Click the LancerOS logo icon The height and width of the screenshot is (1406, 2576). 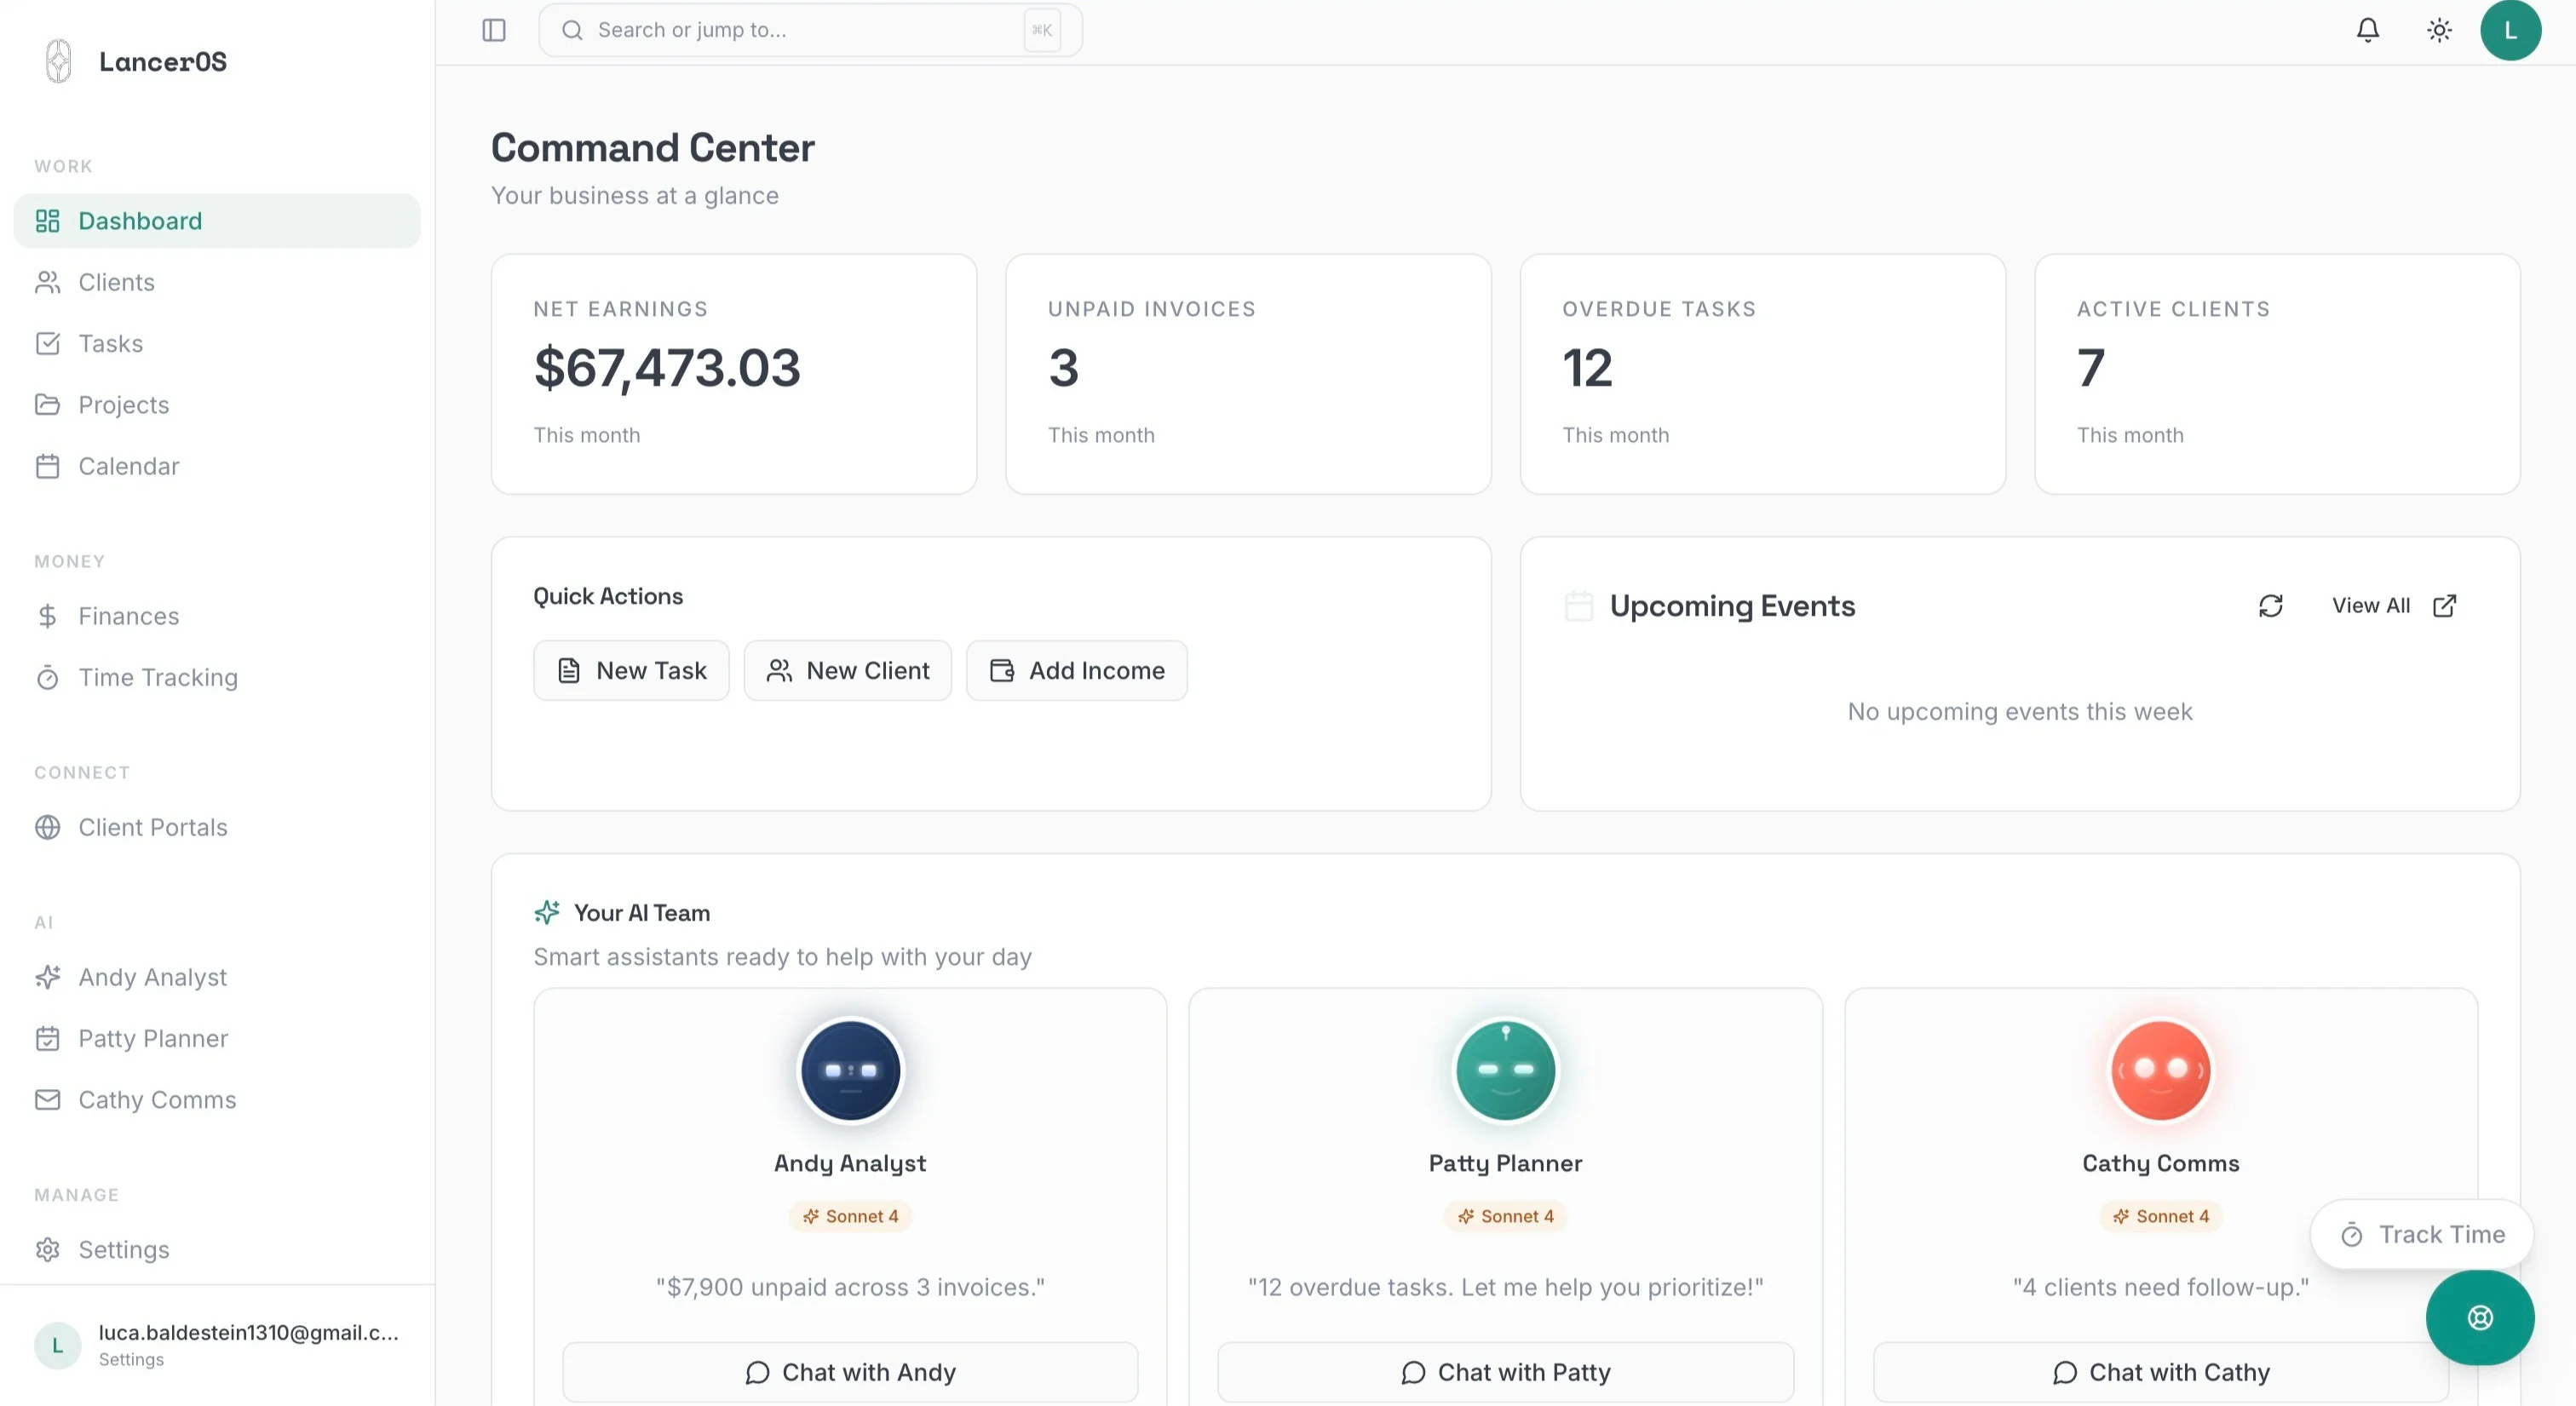coord(59,61)
